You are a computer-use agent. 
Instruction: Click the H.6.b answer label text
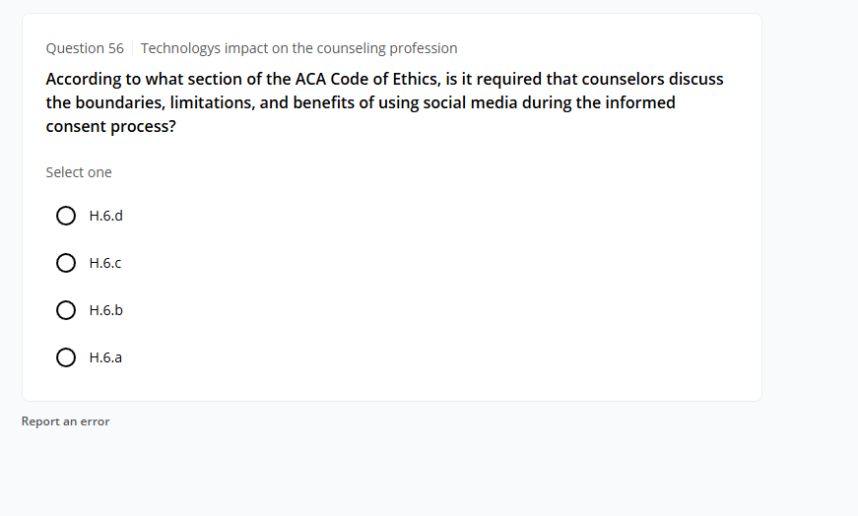coord(105,310)
